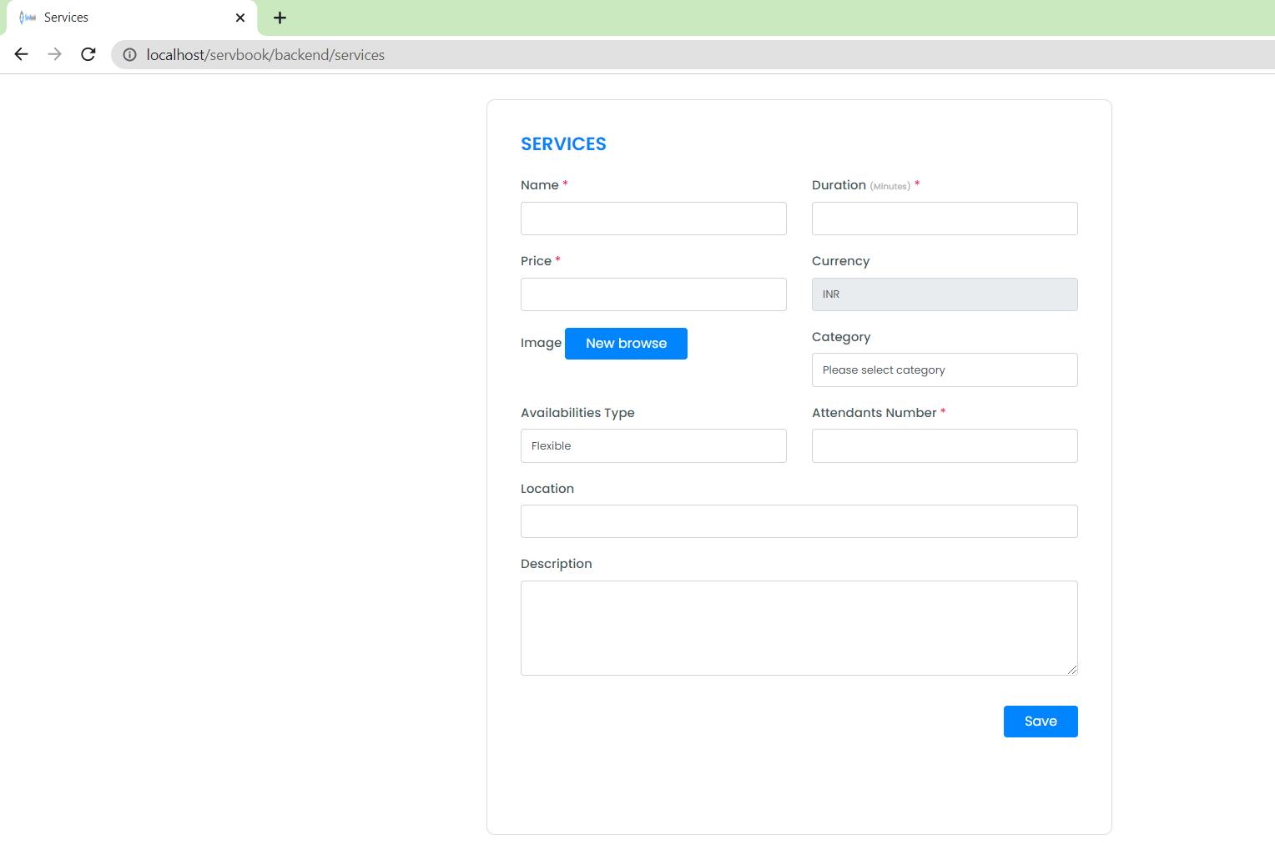Viewport: 1275px width, 845px height.
Task: Open a new browser tab
Action: click(x=280, y=18)
